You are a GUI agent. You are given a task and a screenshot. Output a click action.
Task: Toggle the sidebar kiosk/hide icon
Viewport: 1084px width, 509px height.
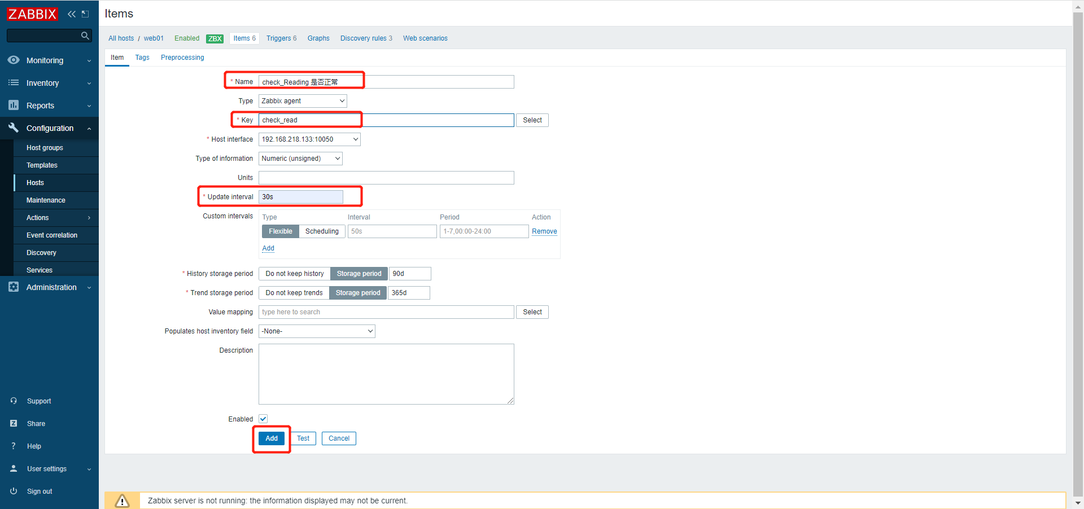click(85, 14)
